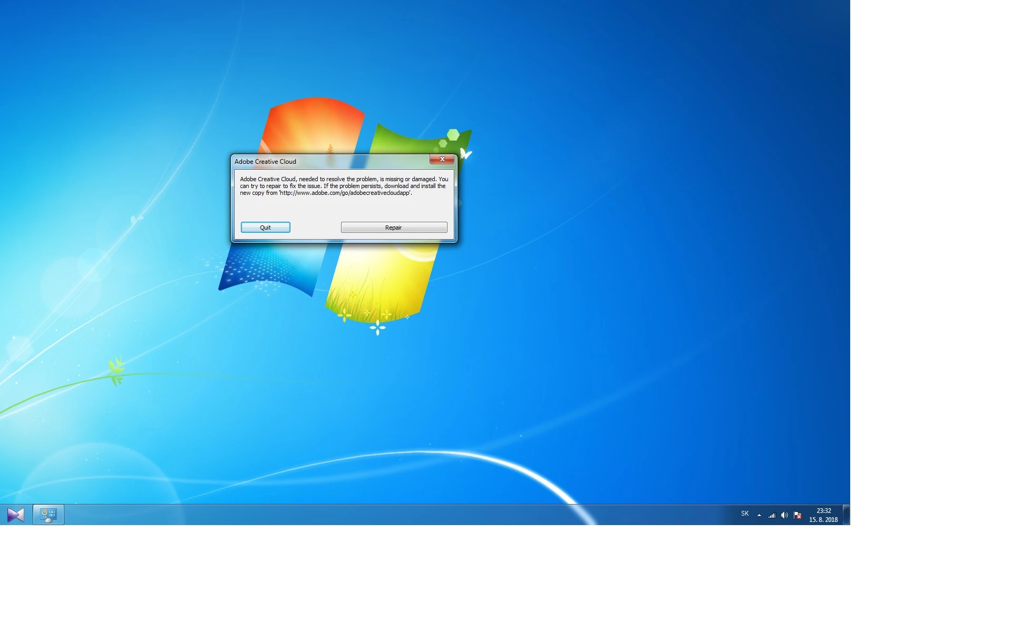The width and height of the screenshot is (1012, 632).
Task: Click the Repair button in the dialog
Action: 394,228
